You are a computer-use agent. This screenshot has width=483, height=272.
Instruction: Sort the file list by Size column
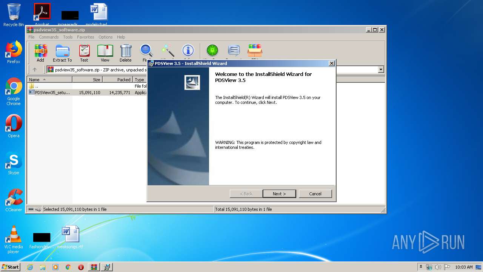(x=87, y=80)
